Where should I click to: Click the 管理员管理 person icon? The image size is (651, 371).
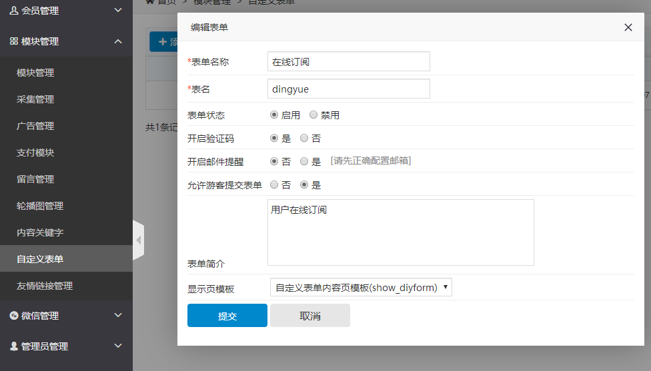tap(14, 346)
